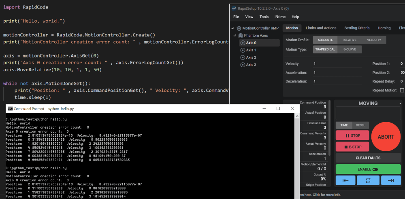Collapse the Phantom Axes tree node

coord(234,35)
